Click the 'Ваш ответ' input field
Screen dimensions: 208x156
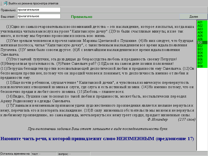click(39, 16)
